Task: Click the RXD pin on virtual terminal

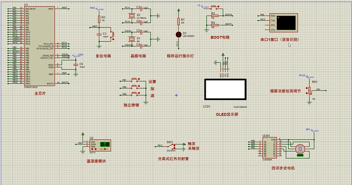Action: 273,16
